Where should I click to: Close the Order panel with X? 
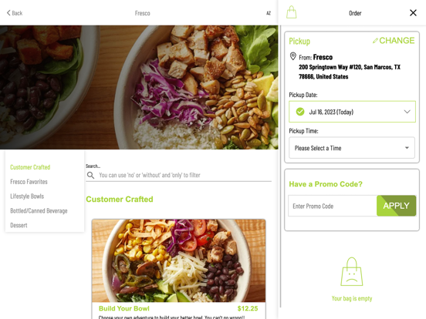tap(413, 13)
